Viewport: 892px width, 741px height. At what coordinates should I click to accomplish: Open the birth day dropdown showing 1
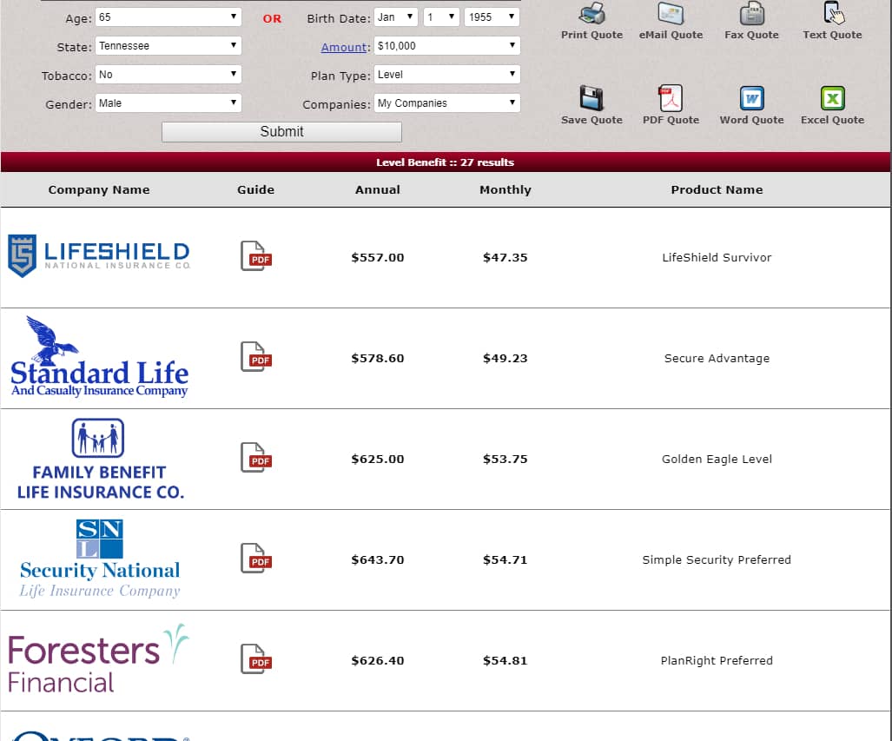[441, 17]
